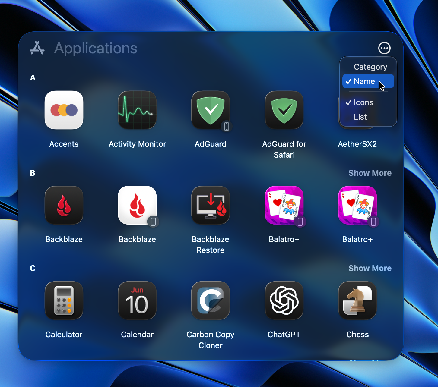
Task: Click the "AdGuard for Safari" label
Action: click(x=284, y=149)
